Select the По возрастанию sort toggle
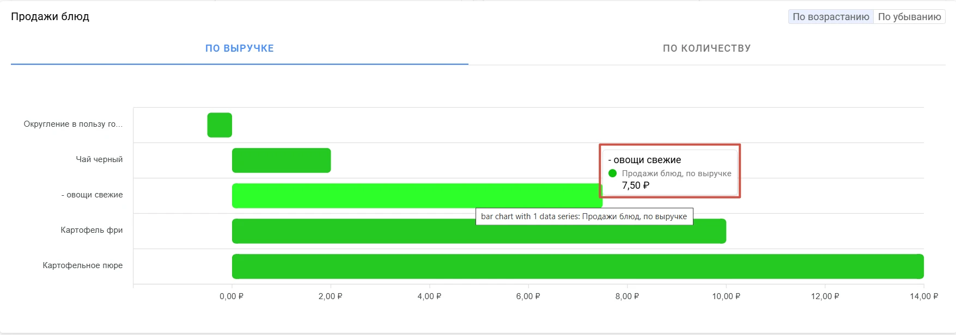The height and width of the screenshot is (335, 956). [831, 17]
